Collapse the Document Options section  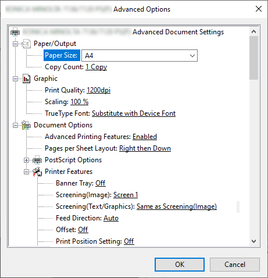15,125
